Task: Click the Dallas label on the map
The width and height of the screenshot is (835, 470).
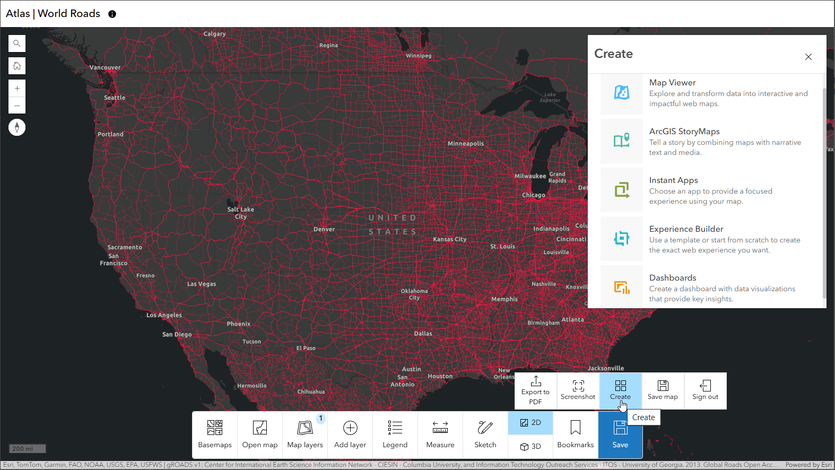Action: click(x=423, y=334)
